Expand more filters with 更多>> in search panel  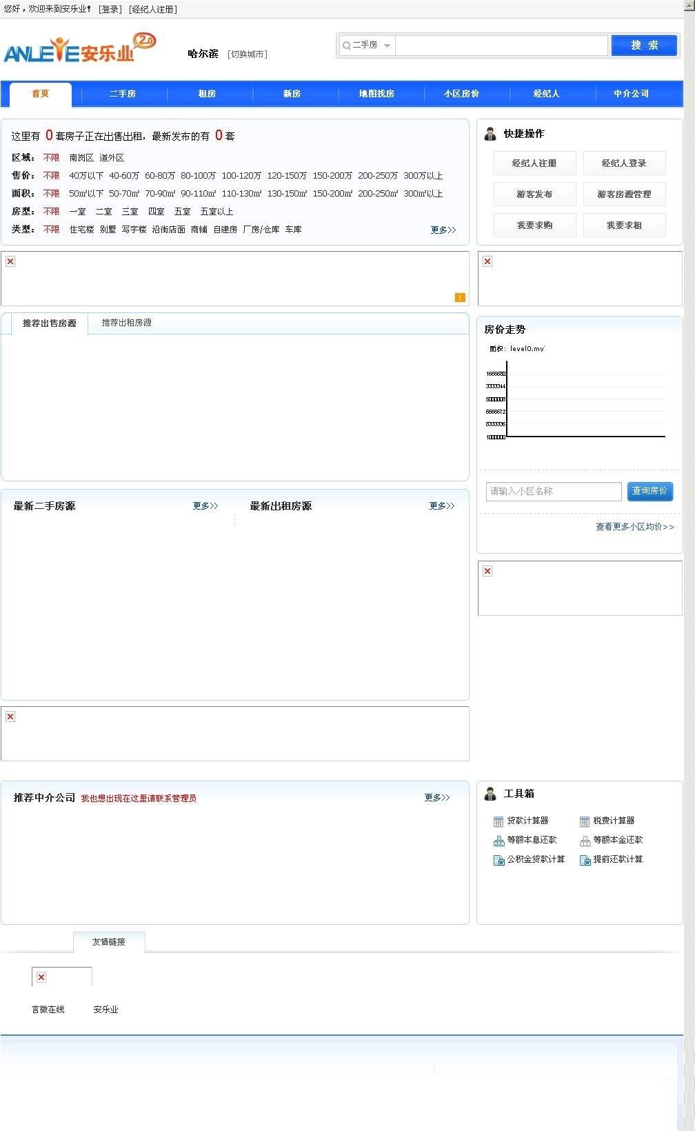[x=443, y=230]
